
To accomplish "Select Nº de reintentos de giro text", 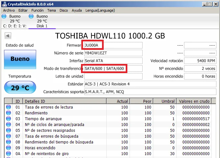I will (47, 154).
